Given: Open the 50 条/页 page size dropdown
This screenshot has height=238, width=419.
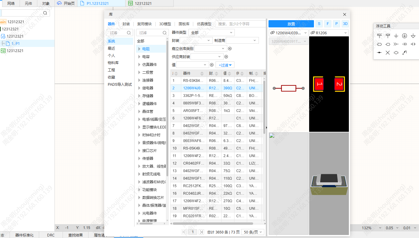Looking at the screenshot, I should tap(253, 232).
